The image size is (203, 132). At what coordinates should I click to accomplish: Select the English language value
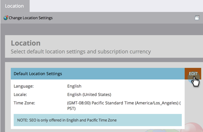pyautogui.click(x=74, y=86)
